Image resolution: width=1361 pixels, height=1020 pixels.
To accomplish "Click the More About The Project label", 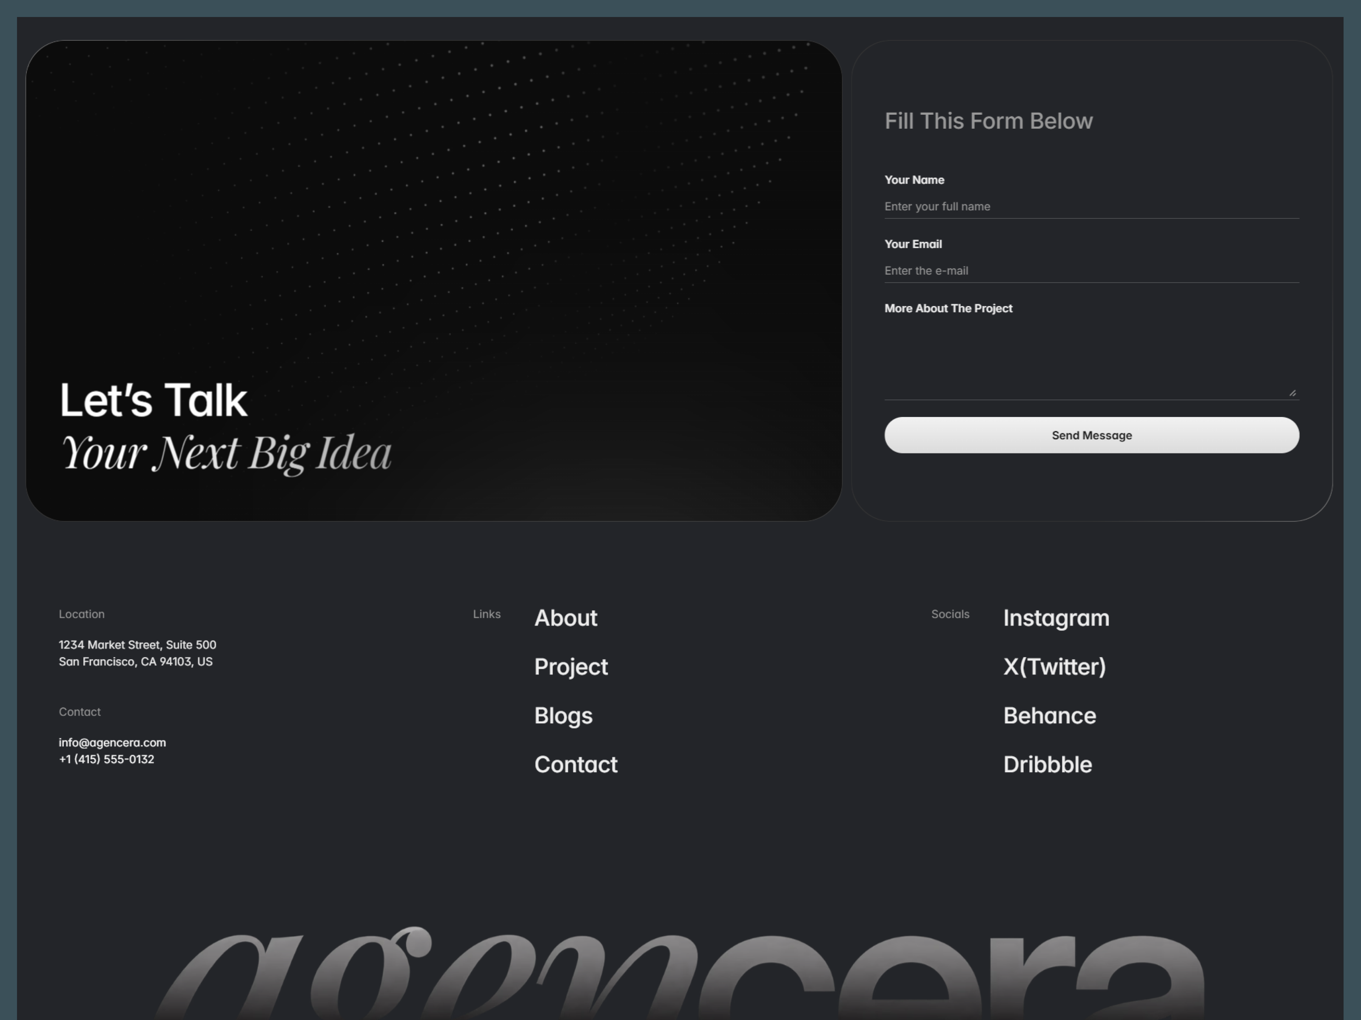I will [x=948, y=309].
